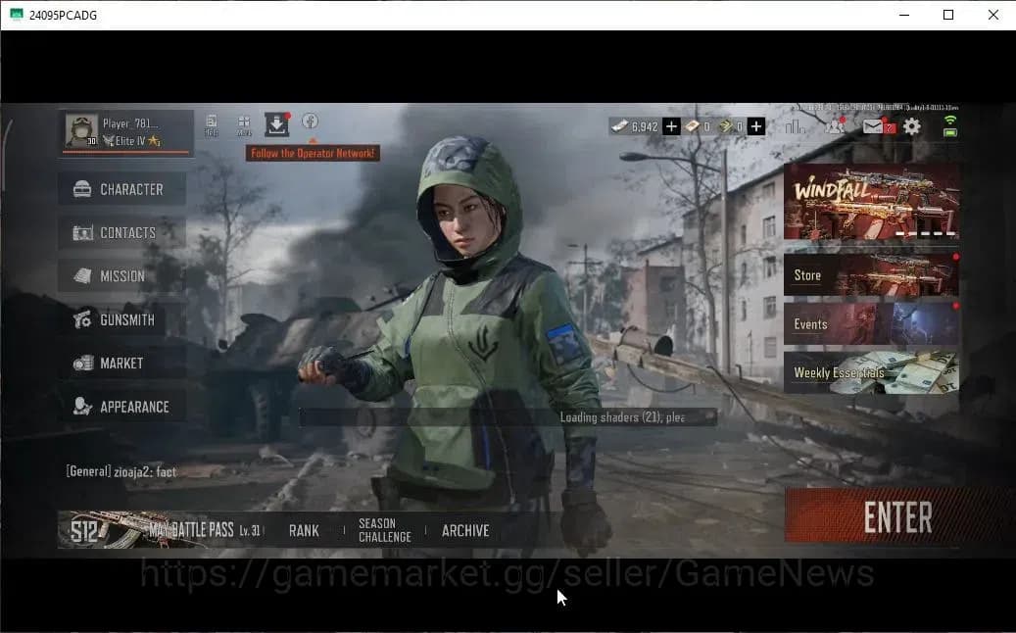This screenshot has width=1016, height=633.
Task: Open the tasks list icon
Action: pyautogui.click(x=212, y=125)
